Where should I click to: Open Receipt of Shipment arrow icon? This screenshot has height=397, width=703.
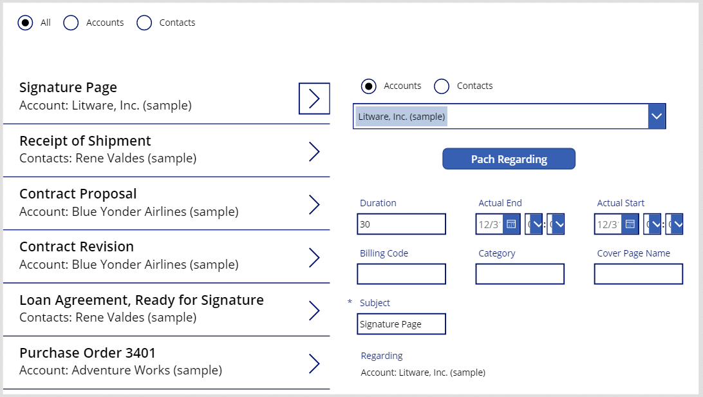pos(314,151)
